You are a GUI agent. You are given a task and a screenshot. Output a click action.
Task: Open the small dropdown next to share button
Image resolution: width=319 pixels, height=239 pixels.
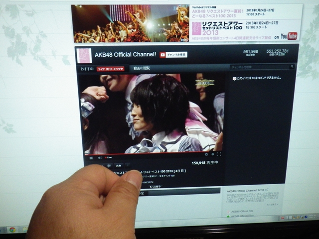click(128, 165)
